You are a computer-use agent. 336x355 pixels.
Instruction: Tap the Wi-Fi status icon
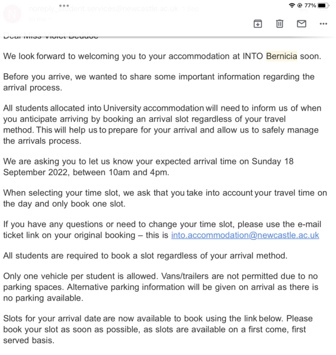point(292,5)
